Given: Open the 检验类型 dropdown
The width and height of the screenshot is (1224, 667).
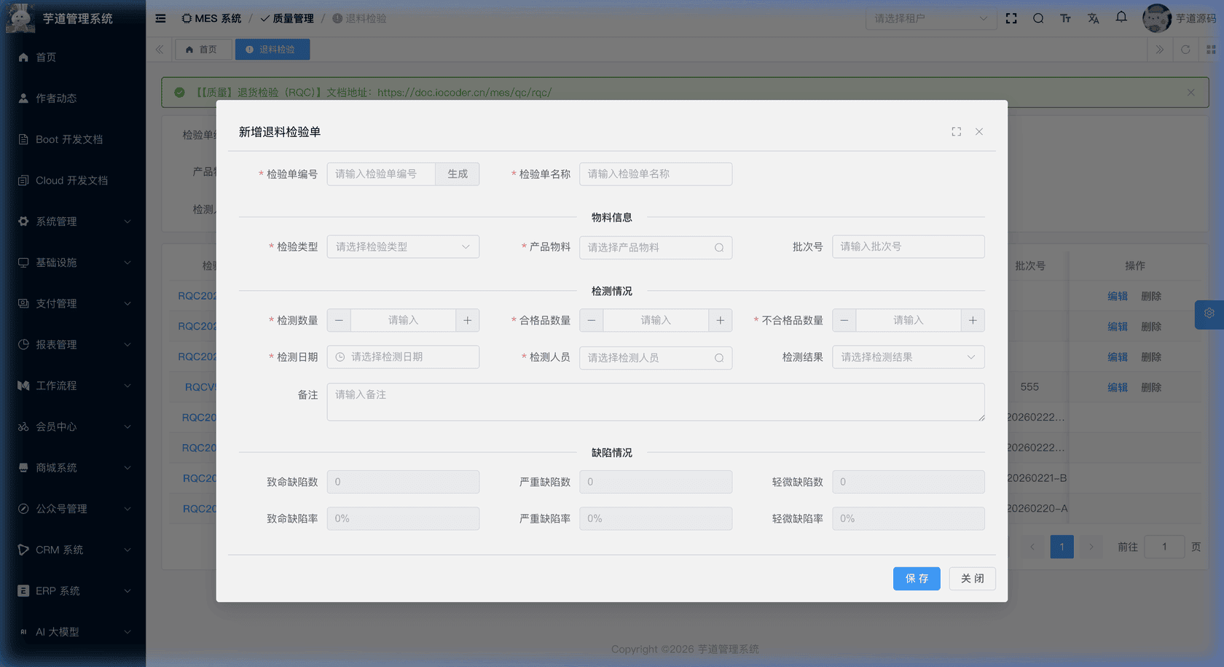Looking at the screenshot, I should point(403,247).
